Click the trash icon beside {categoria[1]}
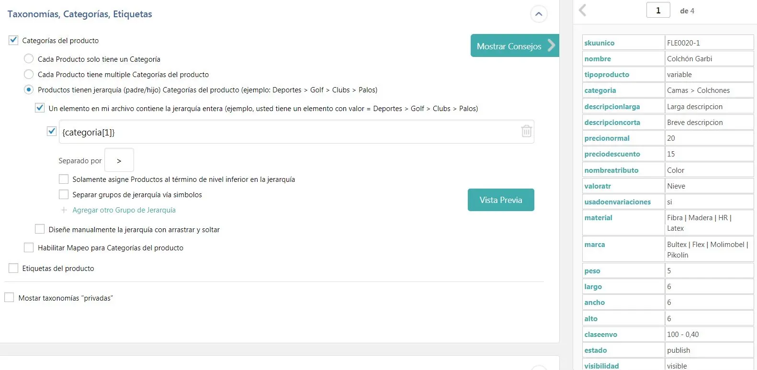 (526, 131)
